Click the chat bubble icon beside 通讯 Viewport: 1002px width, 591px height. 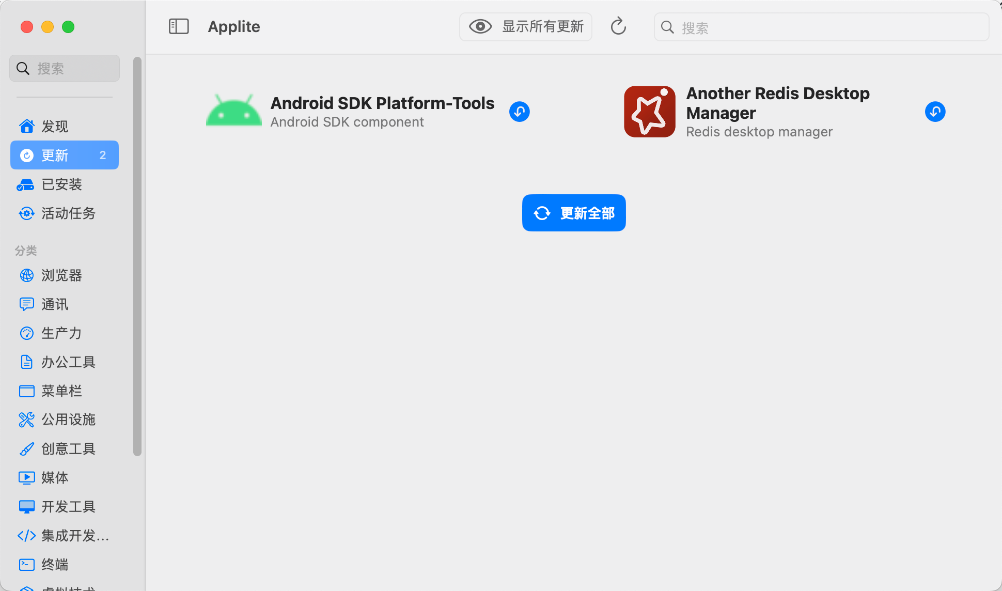[x=27, y=304]
